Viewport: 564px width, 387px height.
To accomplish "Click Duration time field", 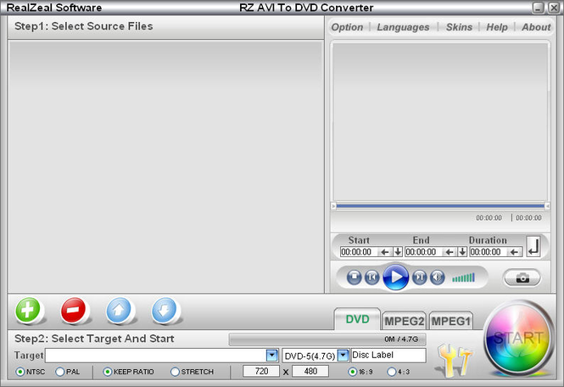I will pos(489,252).
